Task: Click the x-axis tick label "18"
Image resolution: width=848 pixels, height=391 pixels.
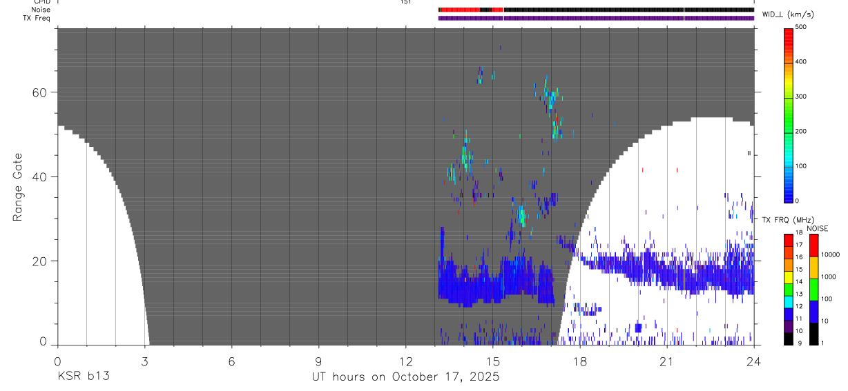Action: pyautogui.click(x=579, y=361)
